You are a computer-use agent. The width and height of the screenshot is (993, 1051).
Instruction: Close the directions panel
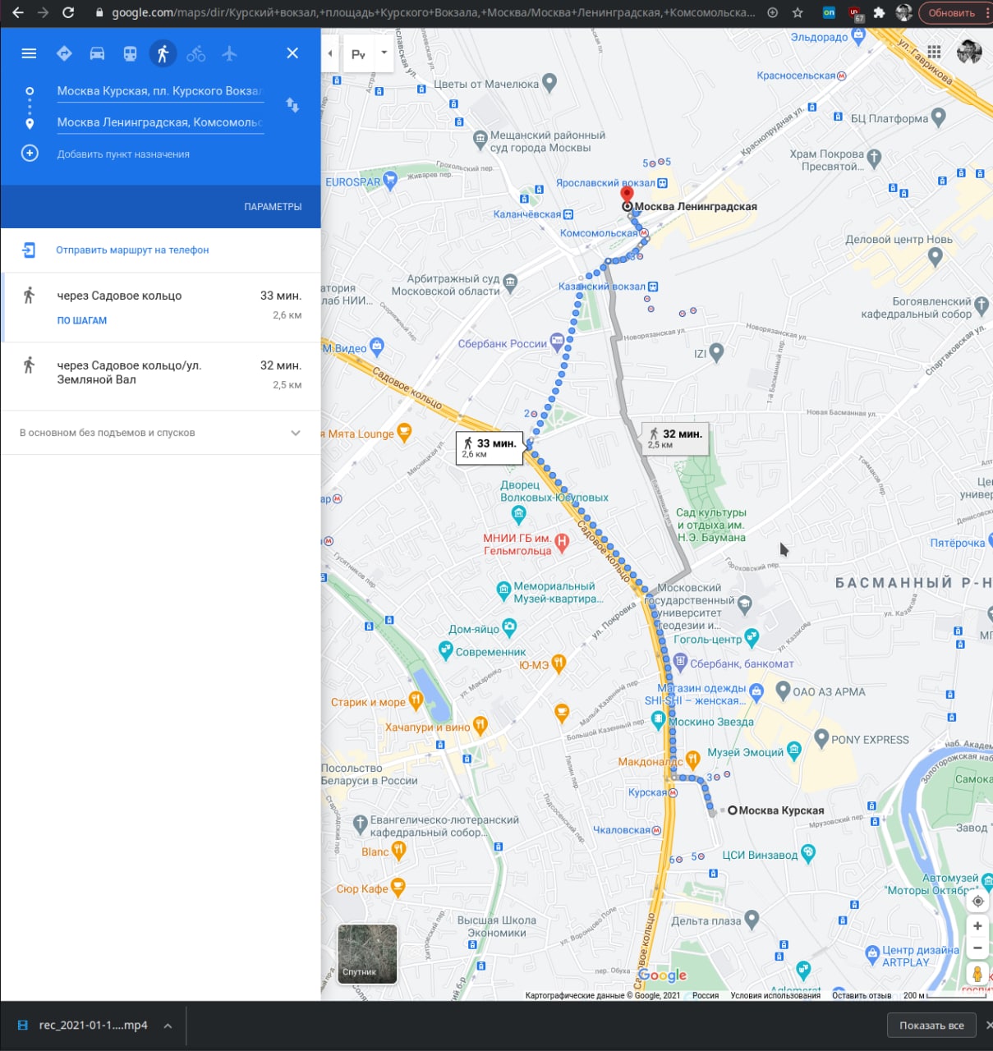[292, 53]
